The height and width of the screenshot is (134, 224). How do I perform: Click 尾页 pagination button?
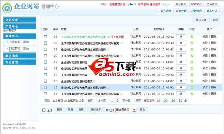[138, 100]
